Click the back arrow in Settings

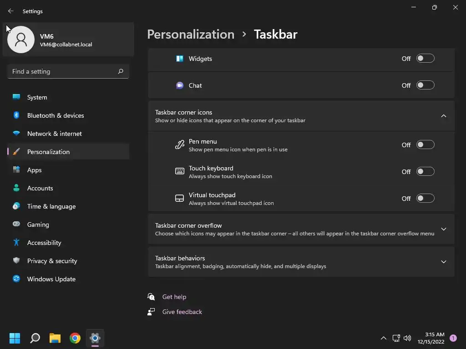coord(11,11)
